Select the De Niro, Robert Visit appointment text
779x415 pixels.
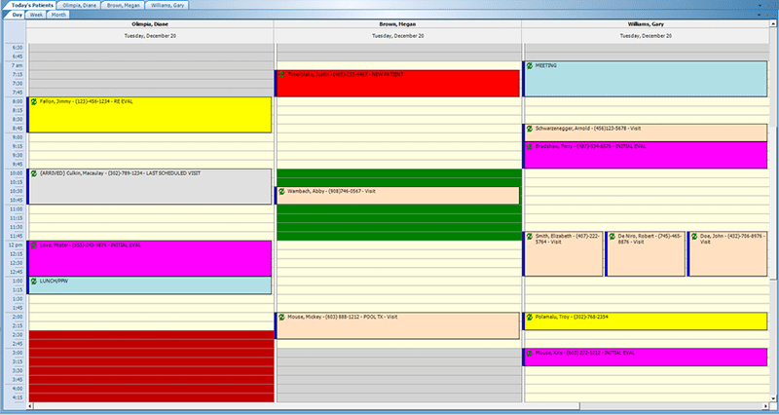pyautogui.click(x=650, y=239)
